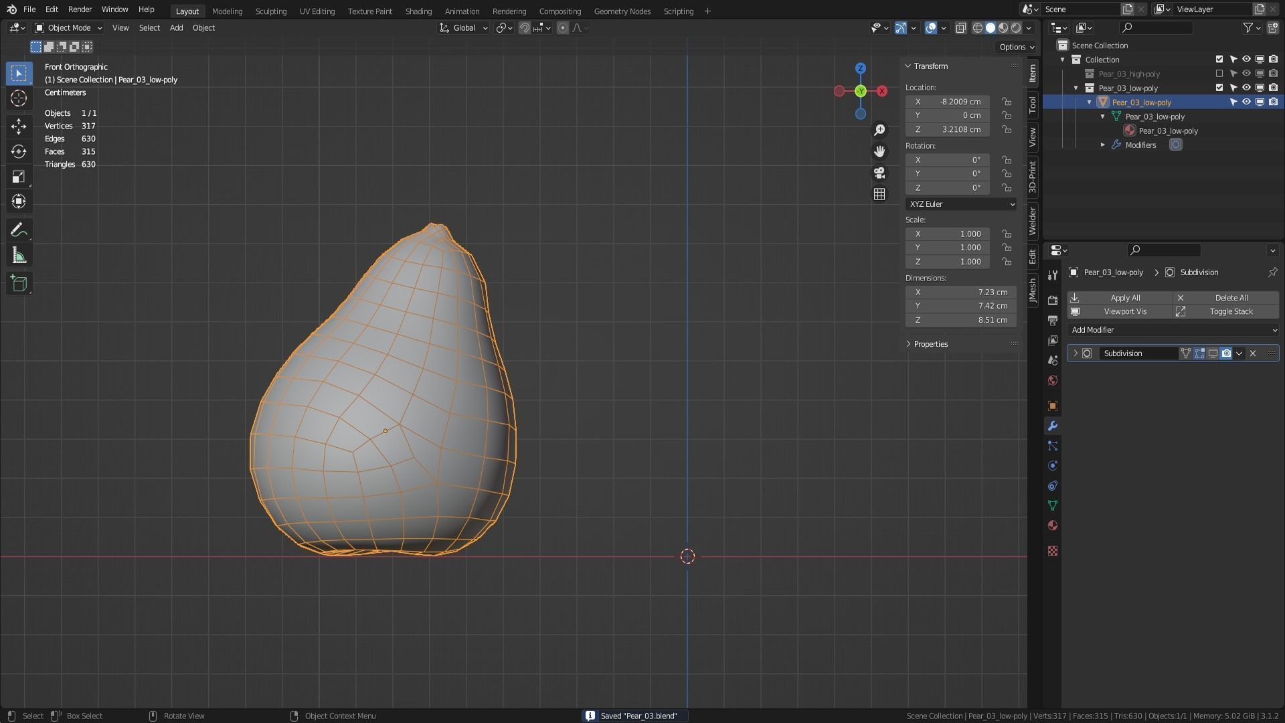
Task: Toggle Subdivision modifier render visibility
Action: pos(1226,353)
